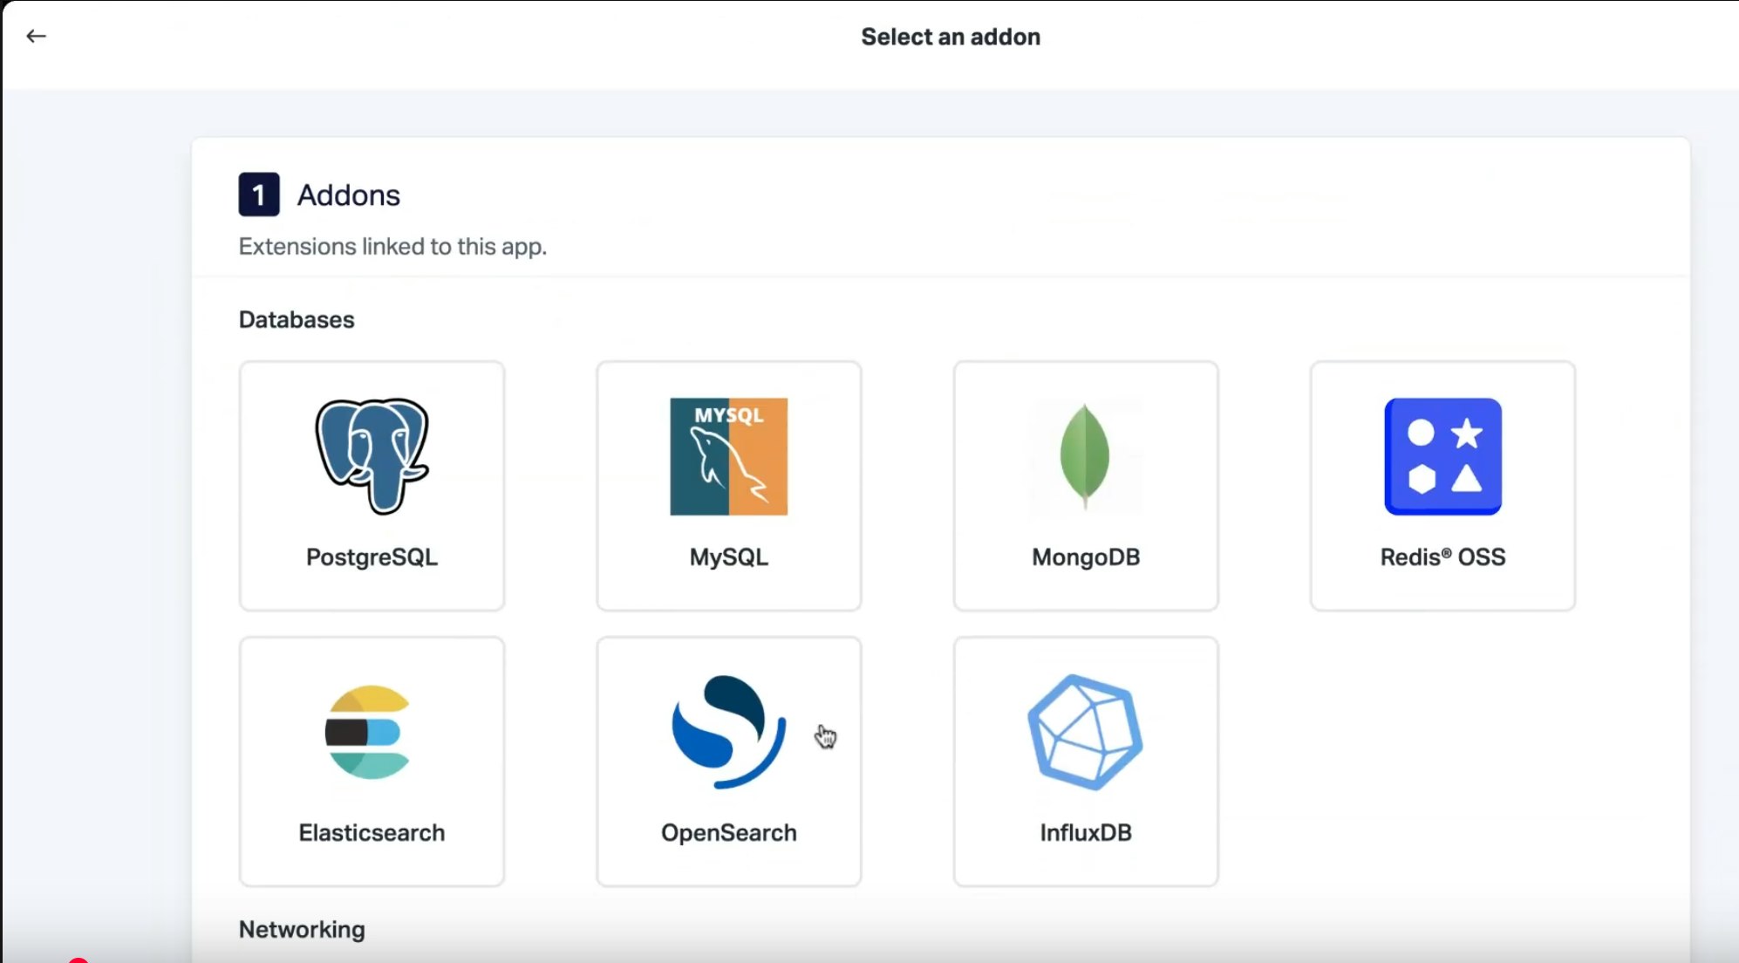Choose the MongoDB addon

coord(1085,486)
